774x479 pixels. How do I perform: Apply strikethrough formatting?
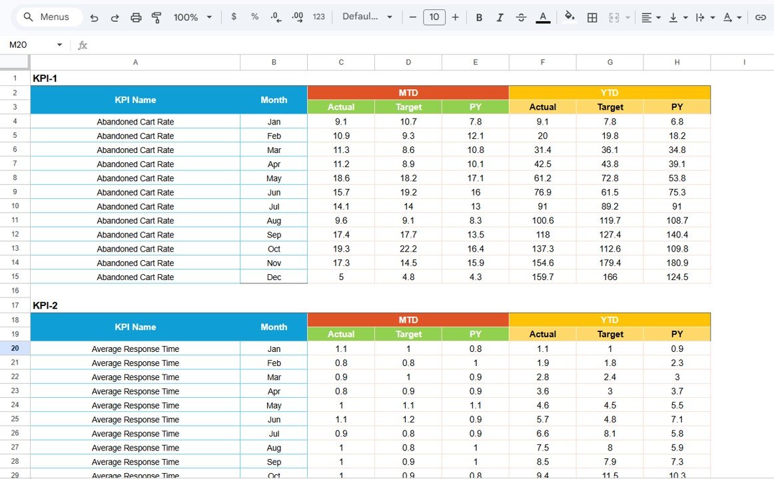click(521, 17)
